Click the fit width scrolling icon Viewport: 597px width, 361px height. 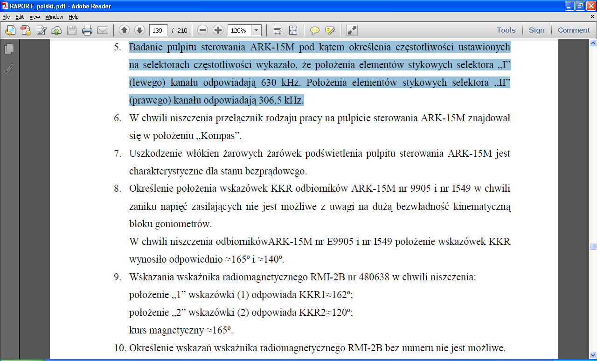coord(278,30)
